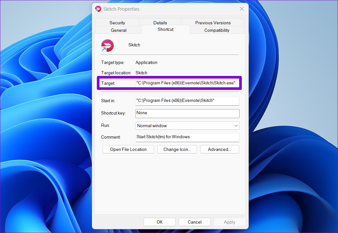The width and height of the screenshot is (338, 233).
Task: Click the Comment text field
Action: point(187,138)
